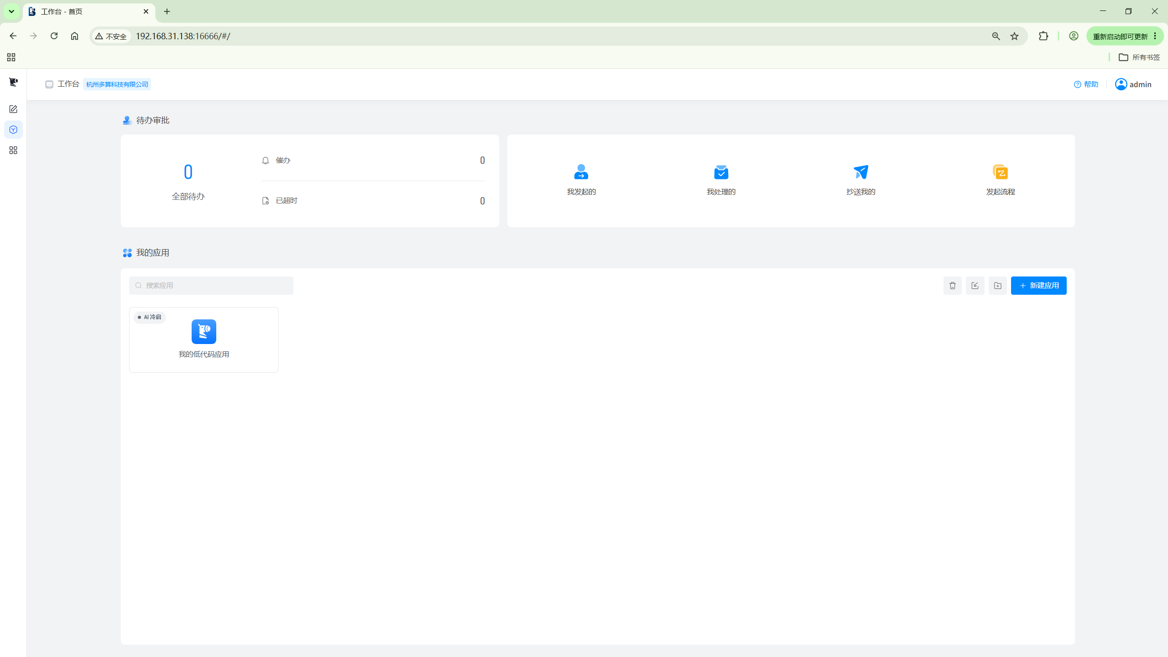
Task: Open the edit pencil sidebar icon
Action: click(x=13, y=109)
